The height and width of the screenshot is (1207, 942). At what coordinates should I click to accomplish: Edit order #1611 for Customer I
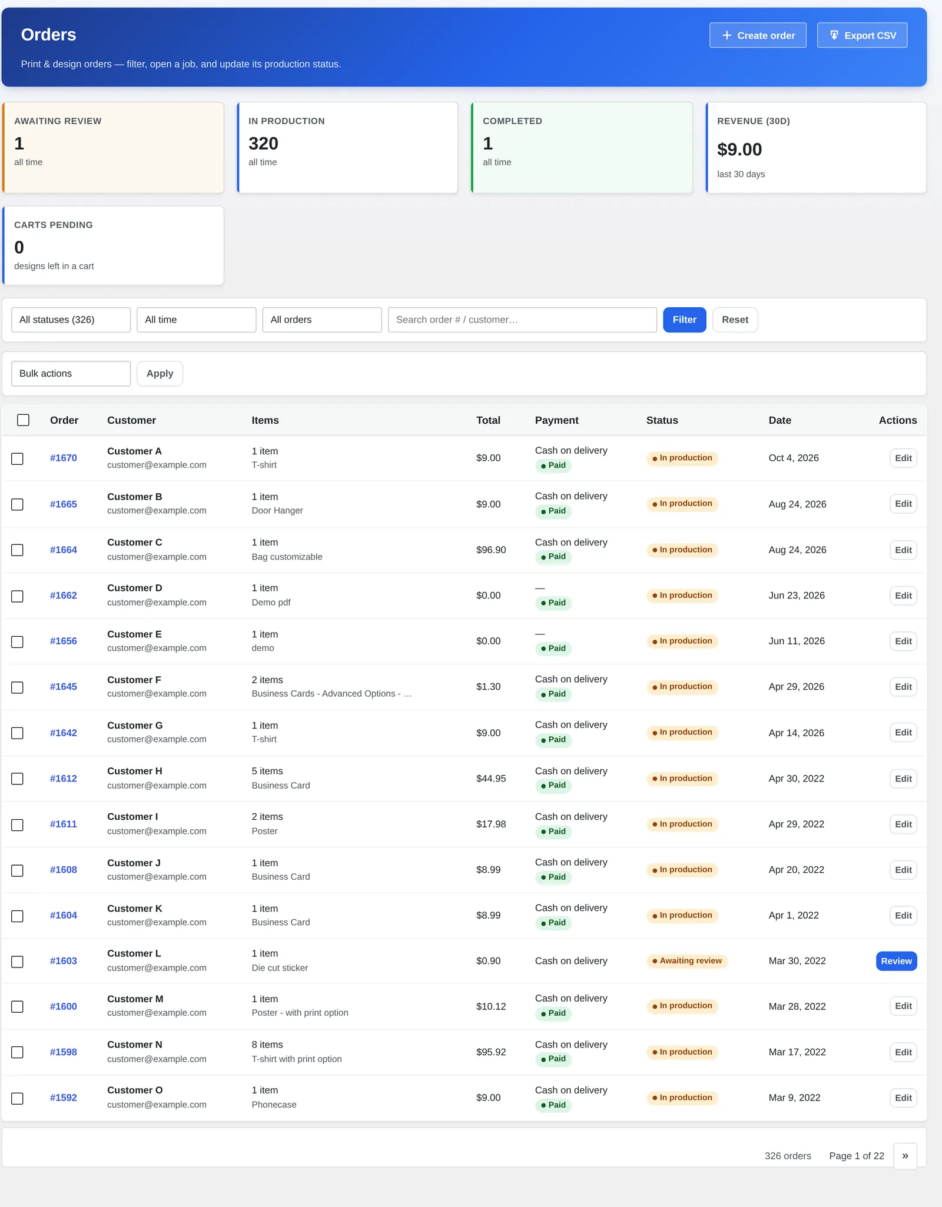coord(903,824)
